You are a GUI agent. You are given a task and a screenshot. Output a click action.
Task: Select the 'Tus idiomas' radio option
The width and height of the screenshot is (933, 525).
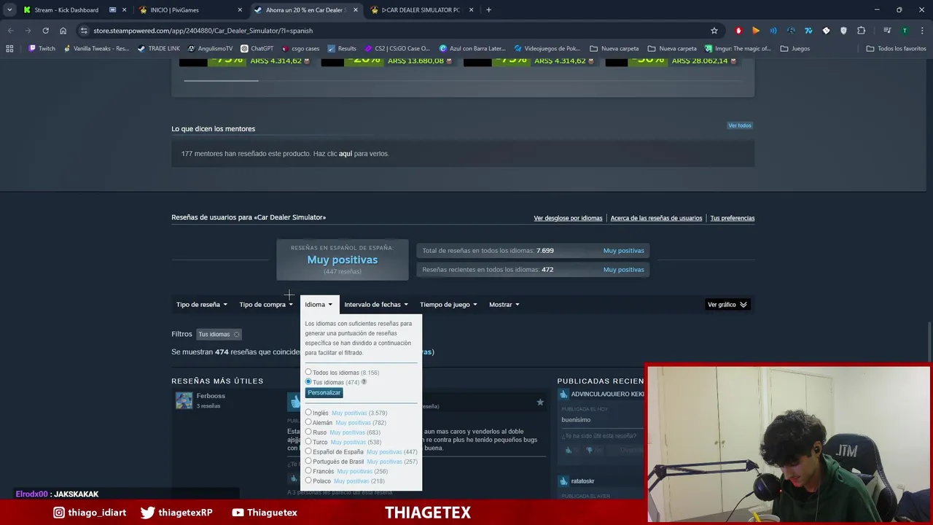coord(308,382)
